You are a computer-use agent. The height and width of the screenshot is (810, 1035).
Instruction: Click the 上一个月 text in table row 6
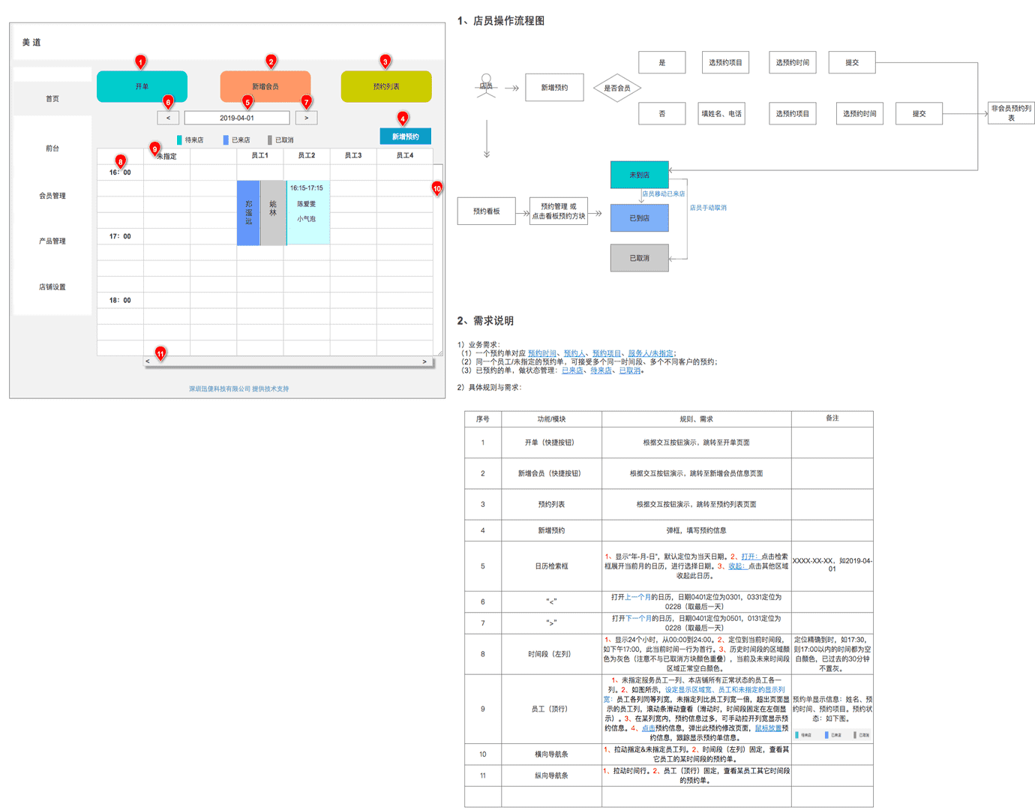click(638, 597)
